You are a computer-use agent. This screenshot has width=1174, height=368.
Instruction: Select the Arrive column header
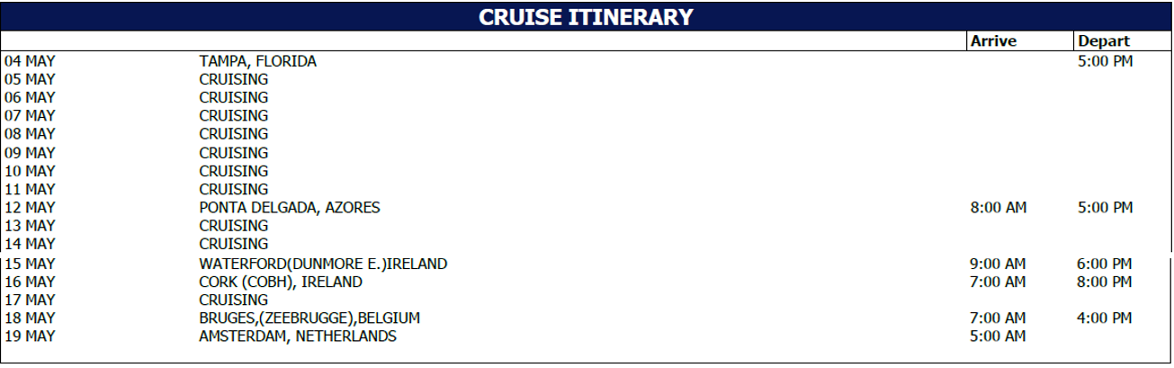pyautogui.click(x=993, y=41)
